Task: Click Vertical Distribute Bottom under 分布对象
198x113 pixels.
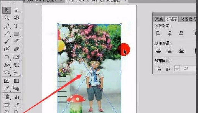Action: click(181, 51)
